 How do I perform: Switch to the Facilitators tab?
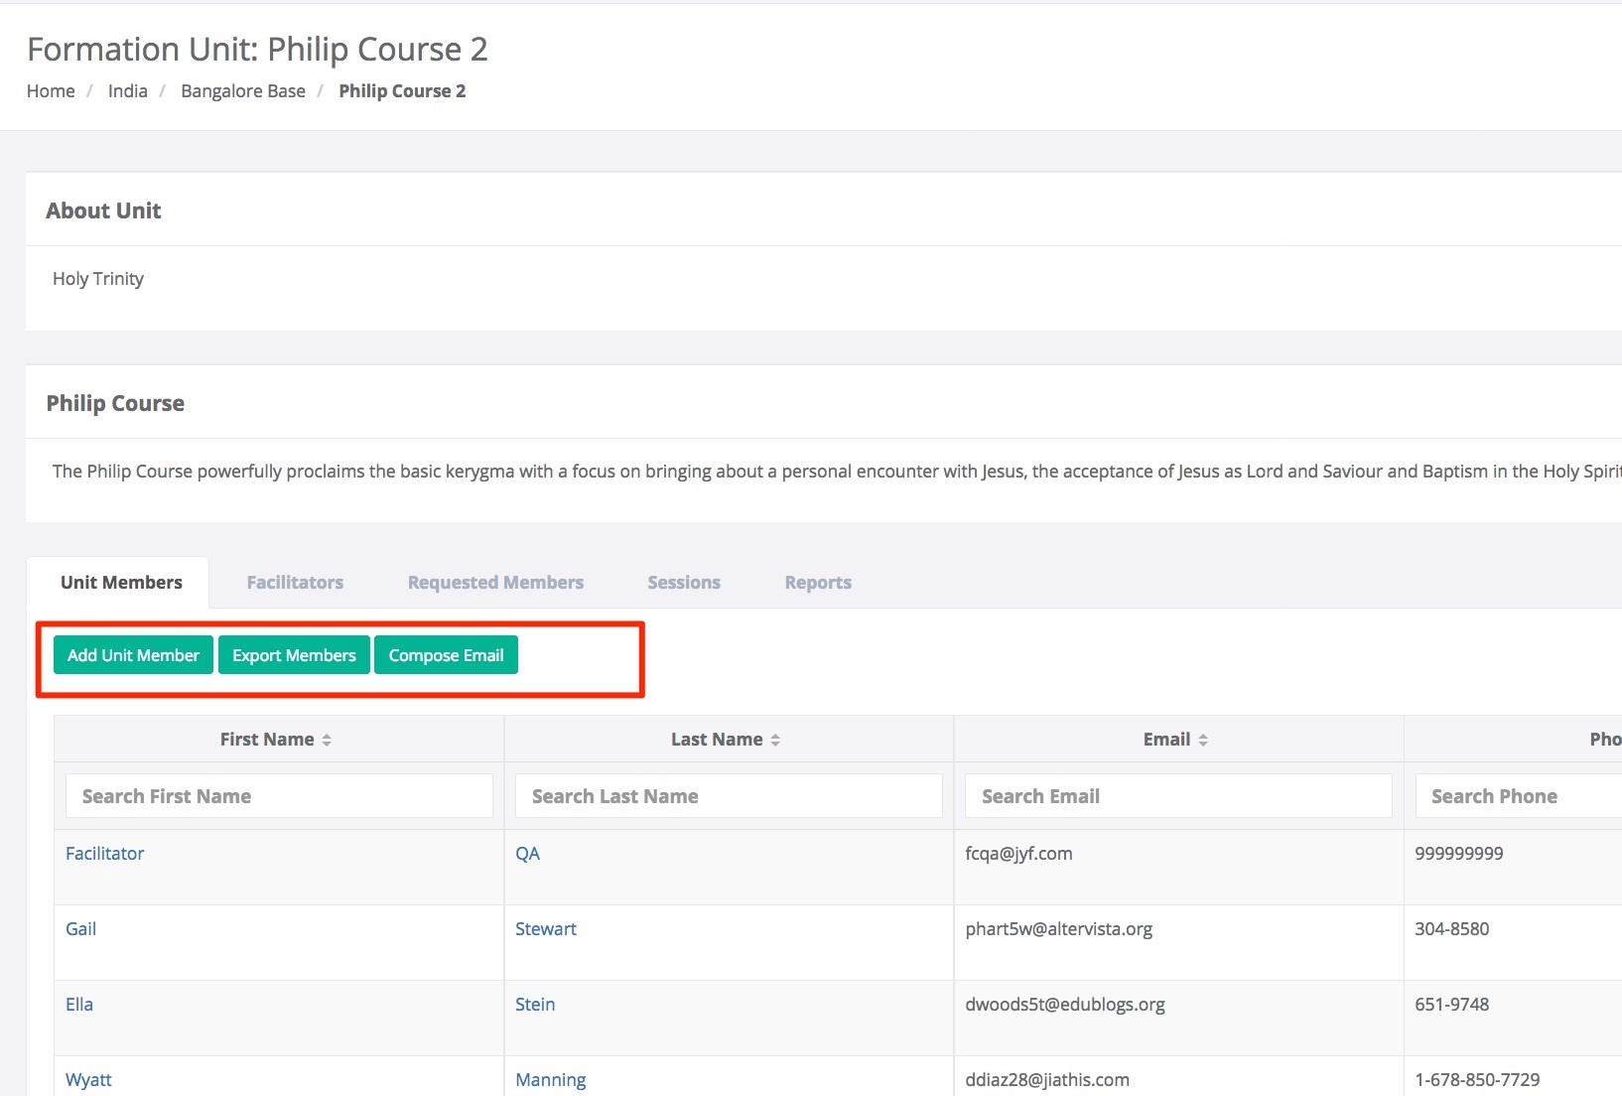[x=295, y=583]
